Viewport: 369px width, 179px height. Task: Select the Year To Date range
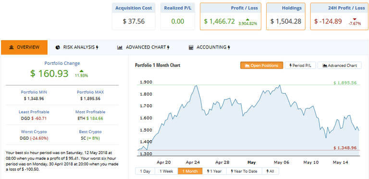(244, 171)
